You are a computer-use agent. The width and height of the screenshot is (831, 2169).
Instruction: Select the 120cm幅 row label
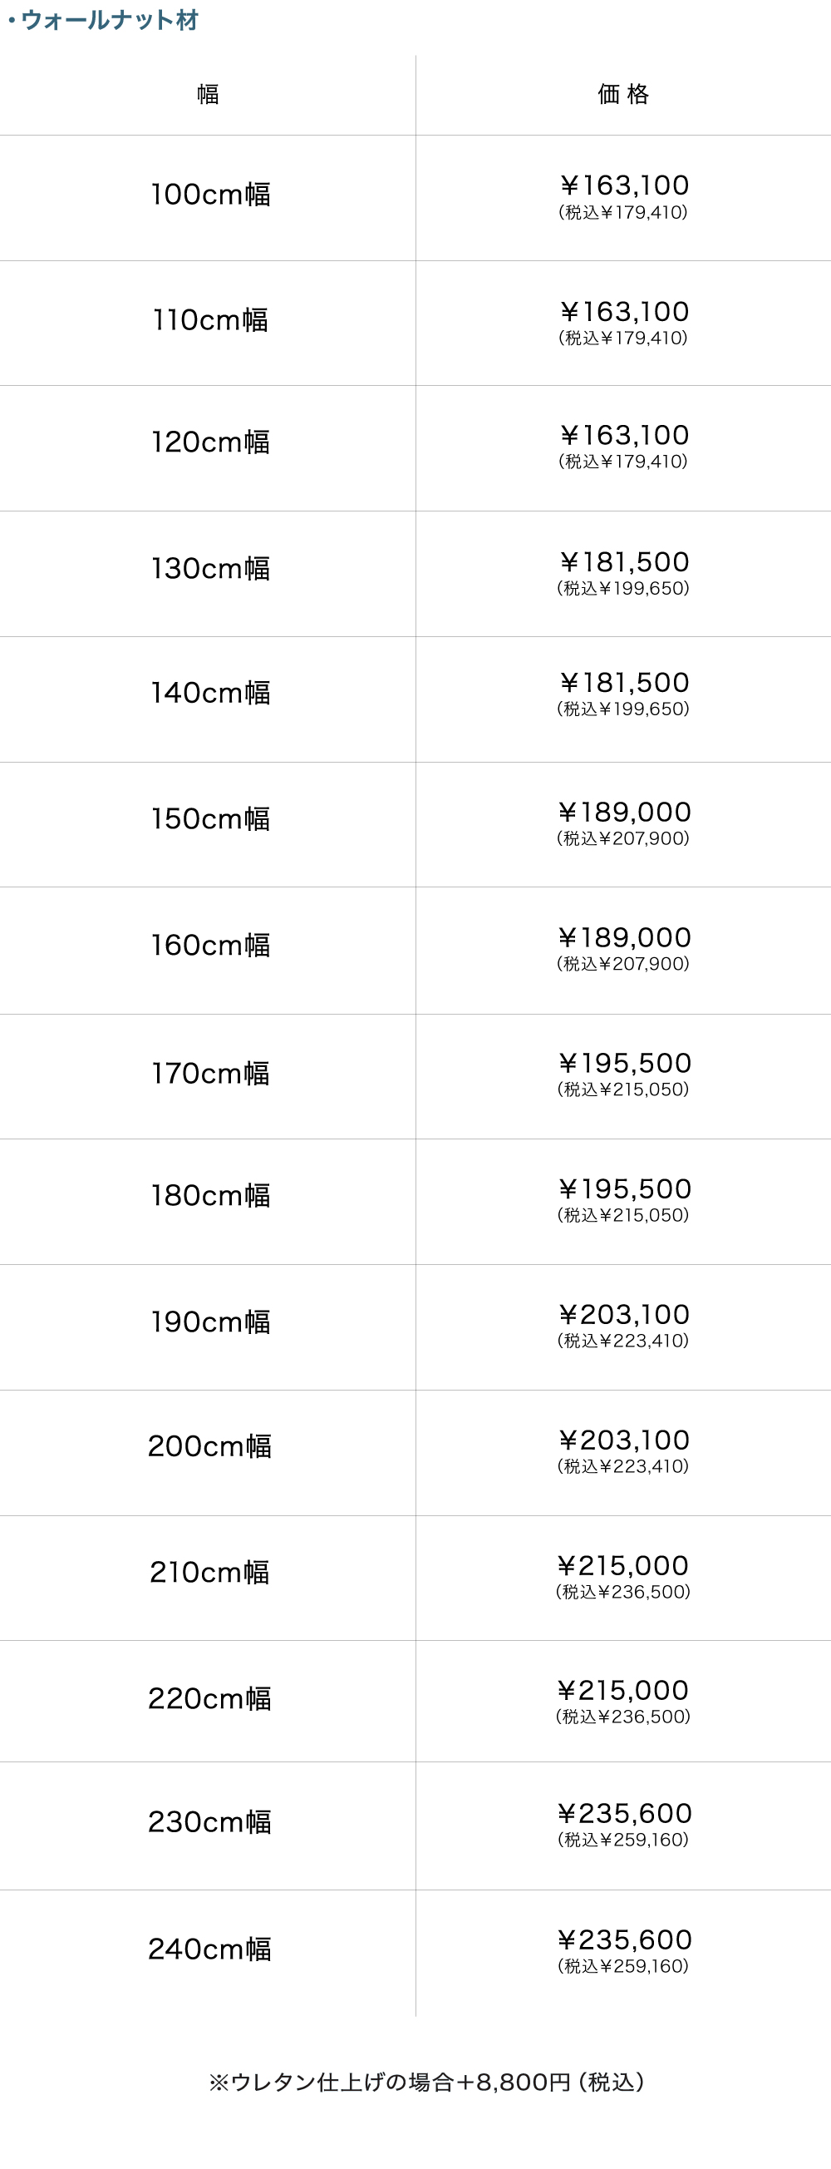210,442
